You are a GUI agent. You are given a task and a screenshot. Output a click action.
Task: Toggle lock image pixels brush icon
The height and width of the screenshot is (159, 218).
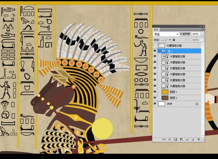166,40
